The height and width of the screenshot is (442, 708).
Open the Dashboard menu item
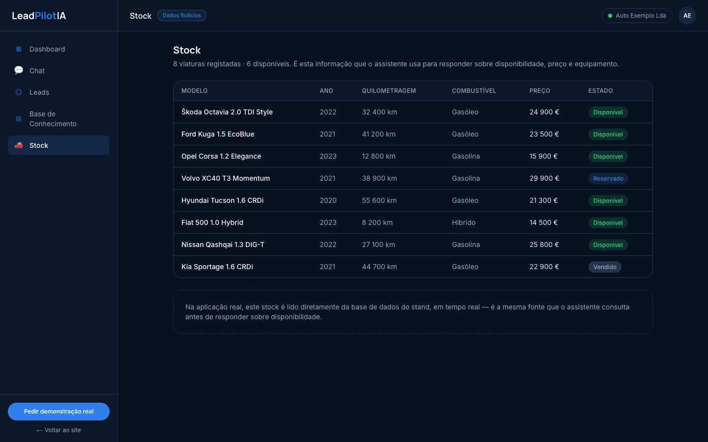click(59, 49)
